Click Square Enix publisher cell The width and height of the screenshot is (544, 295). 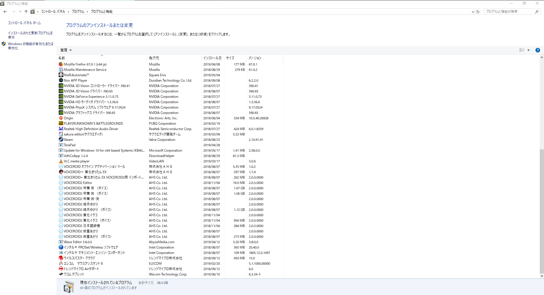click(x=157, y=75)
